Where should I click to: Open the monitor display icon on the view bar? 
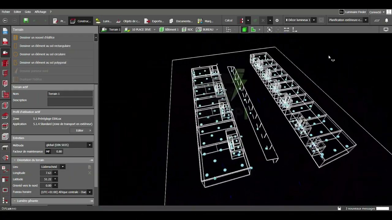click(386, 30)
